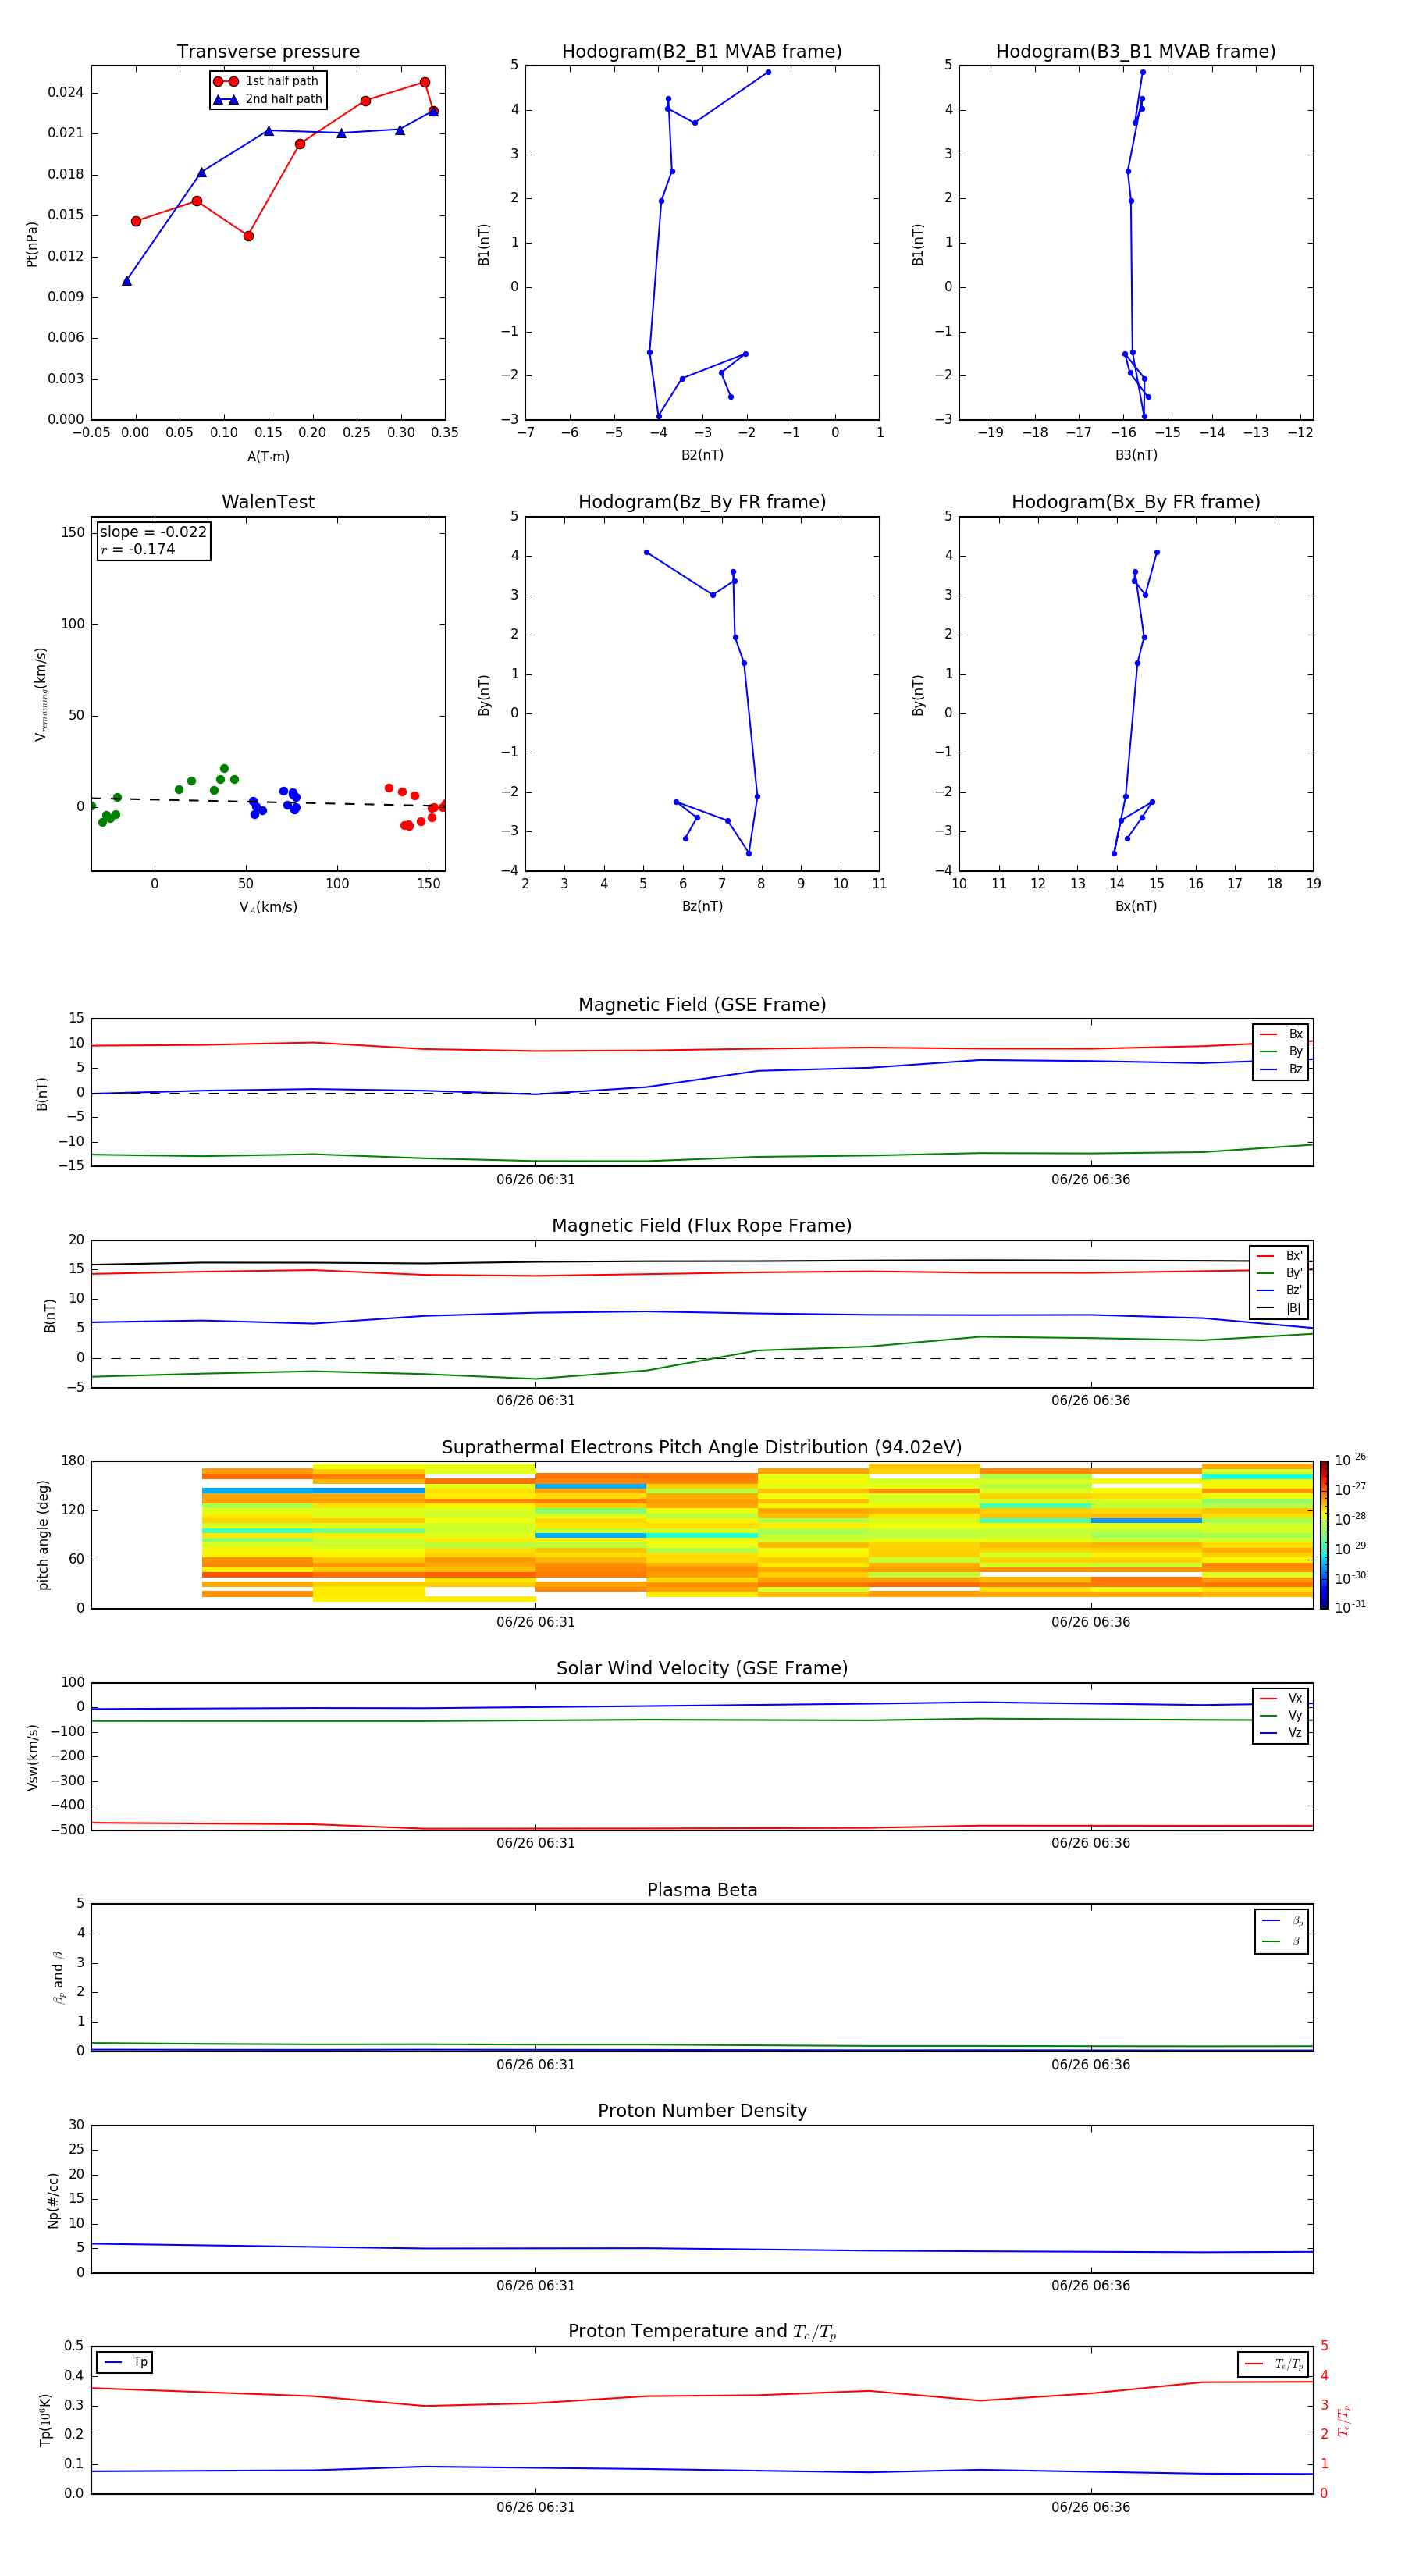Click the 'Proton Number Density' title
Viewport: 1405px width, 2576px height.
(702, 2111)
